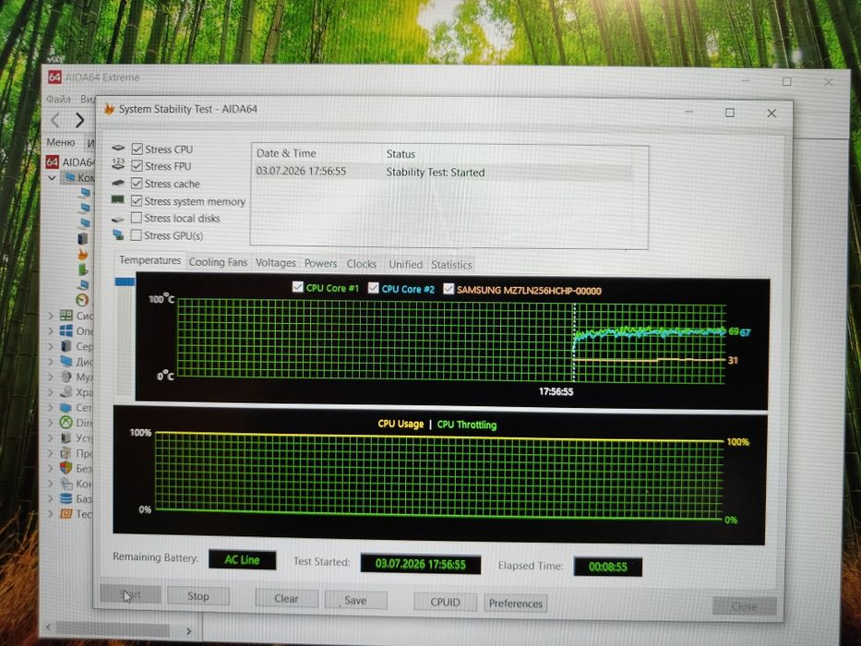This screenshot has width=861, height=646.
Task: Expand the 'Сис' motherboard tree node chevron
Action: click(x=51, y=316)
